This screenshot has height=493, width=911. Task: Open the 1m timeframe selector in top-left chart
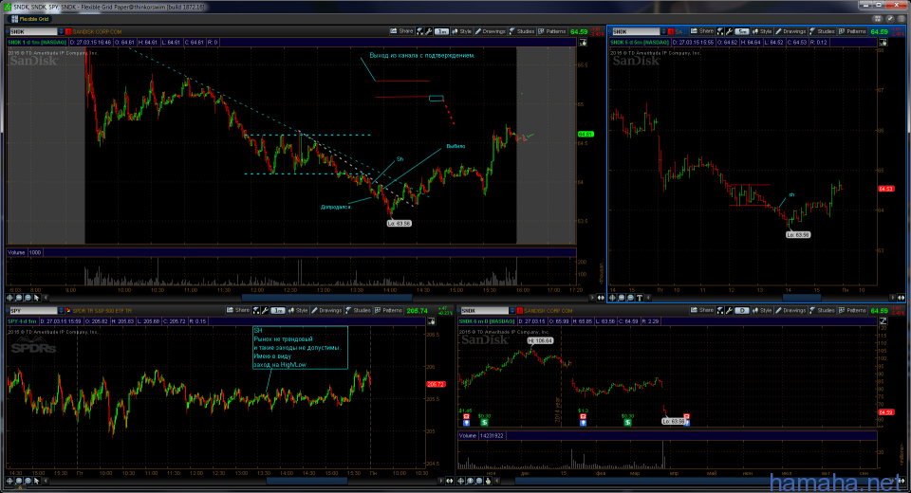(x=441, y=31)
